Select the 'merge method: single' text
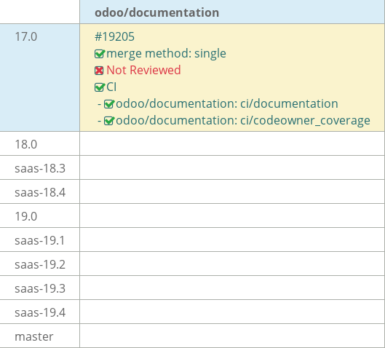 [x=166, y=54]
